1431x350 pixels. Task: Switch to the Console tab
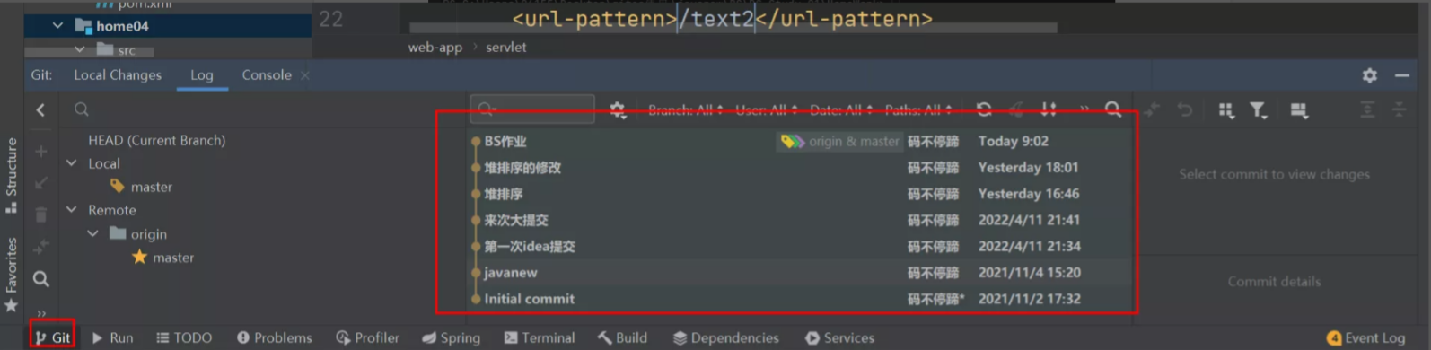(267, 75)
